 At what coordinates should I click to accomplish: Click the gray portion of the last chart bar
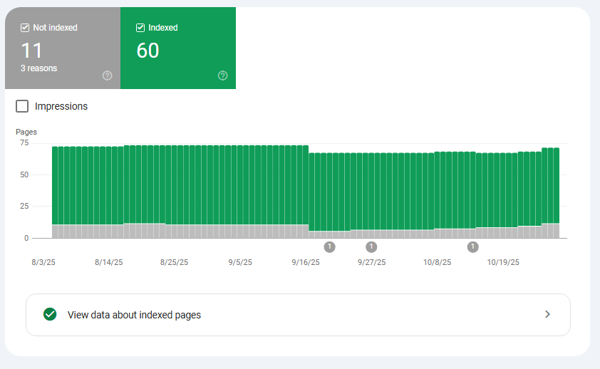click(x=556, y=231)
